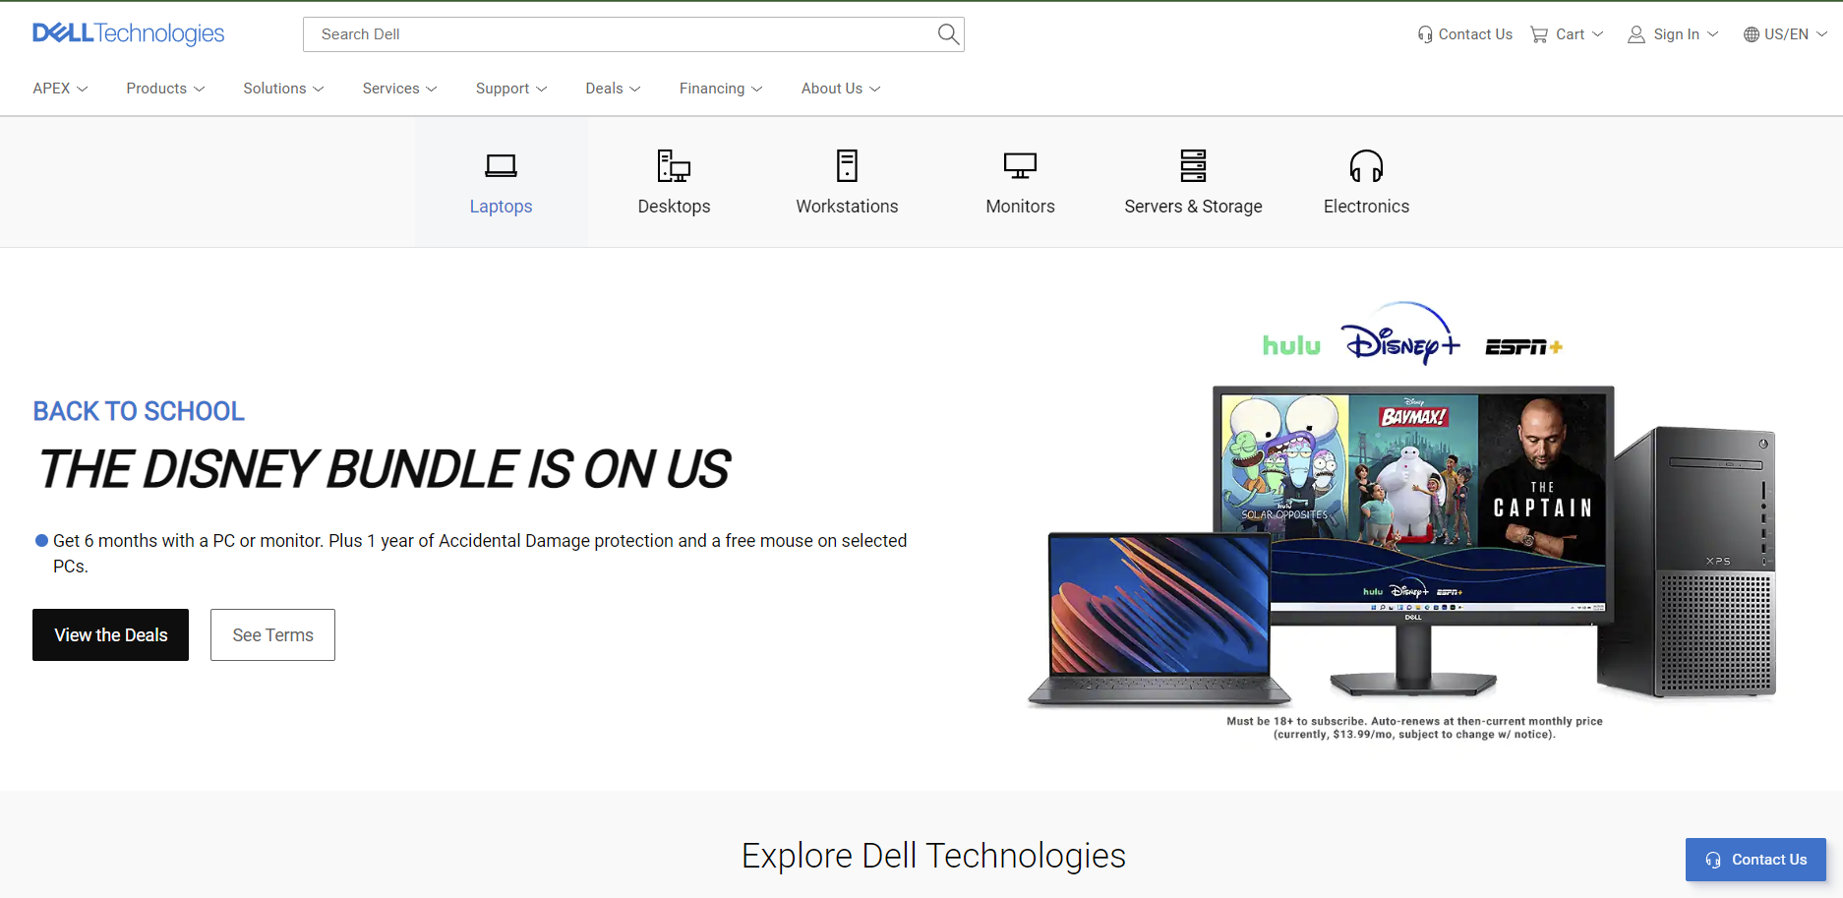Expand the Products dropdown menu
Screen dimensions: 1843x898
[x=164, y=89]
